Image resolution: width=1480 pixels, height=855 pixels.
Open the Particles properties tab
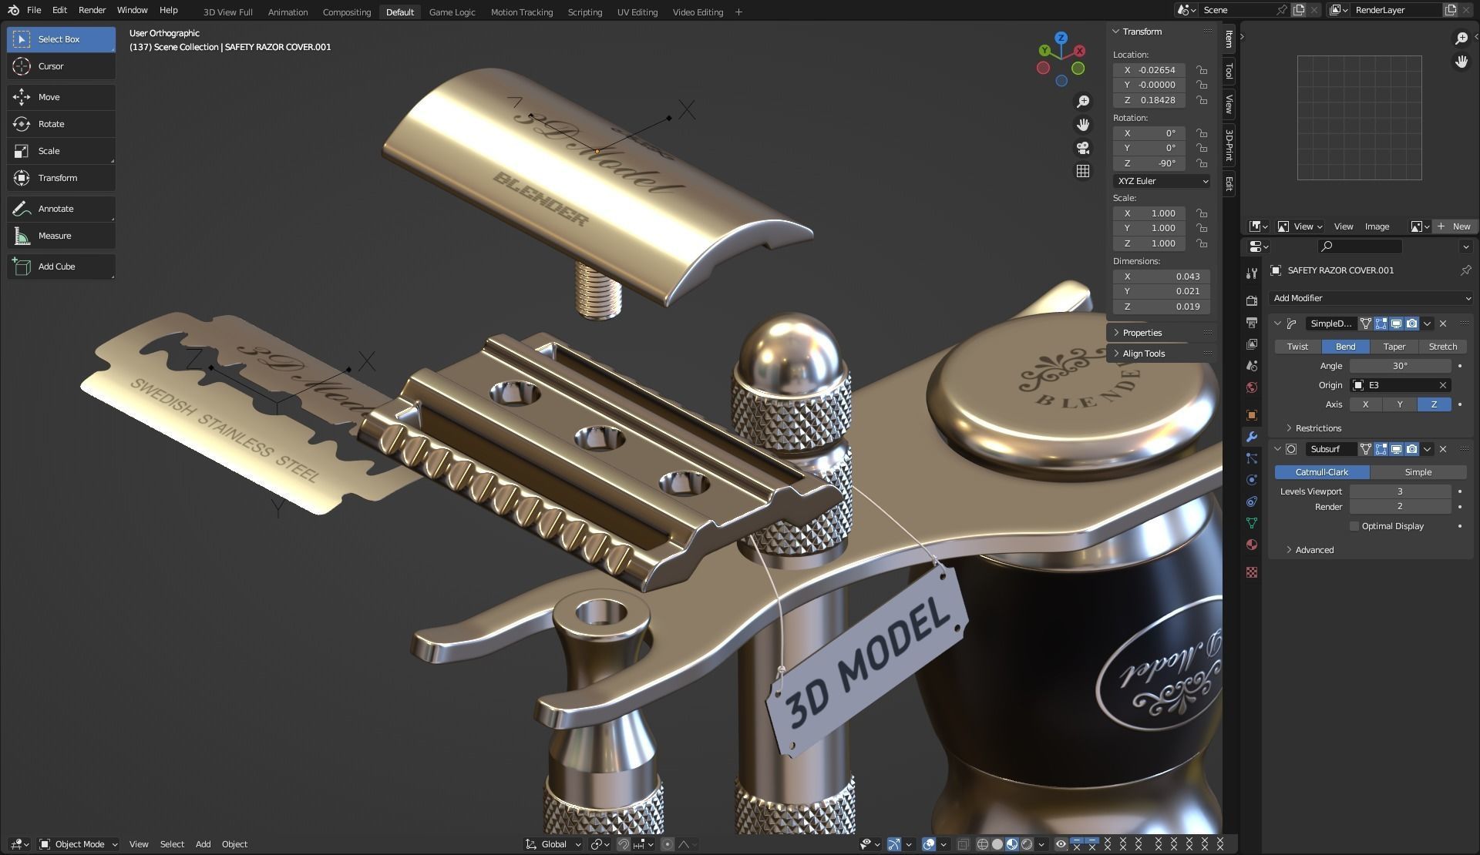(1252, 458)
